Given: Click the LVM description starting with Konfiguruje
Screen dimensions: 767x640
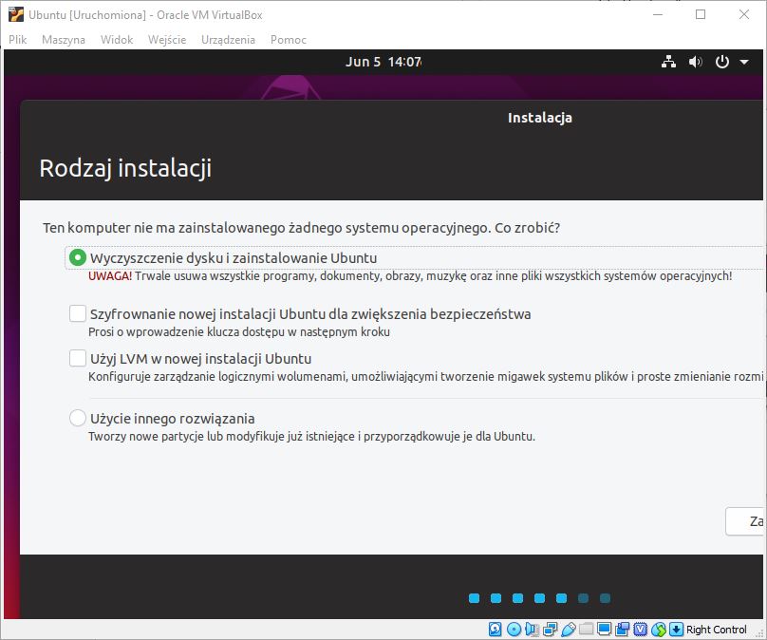Looking at the screenshot, I should 425,377.
